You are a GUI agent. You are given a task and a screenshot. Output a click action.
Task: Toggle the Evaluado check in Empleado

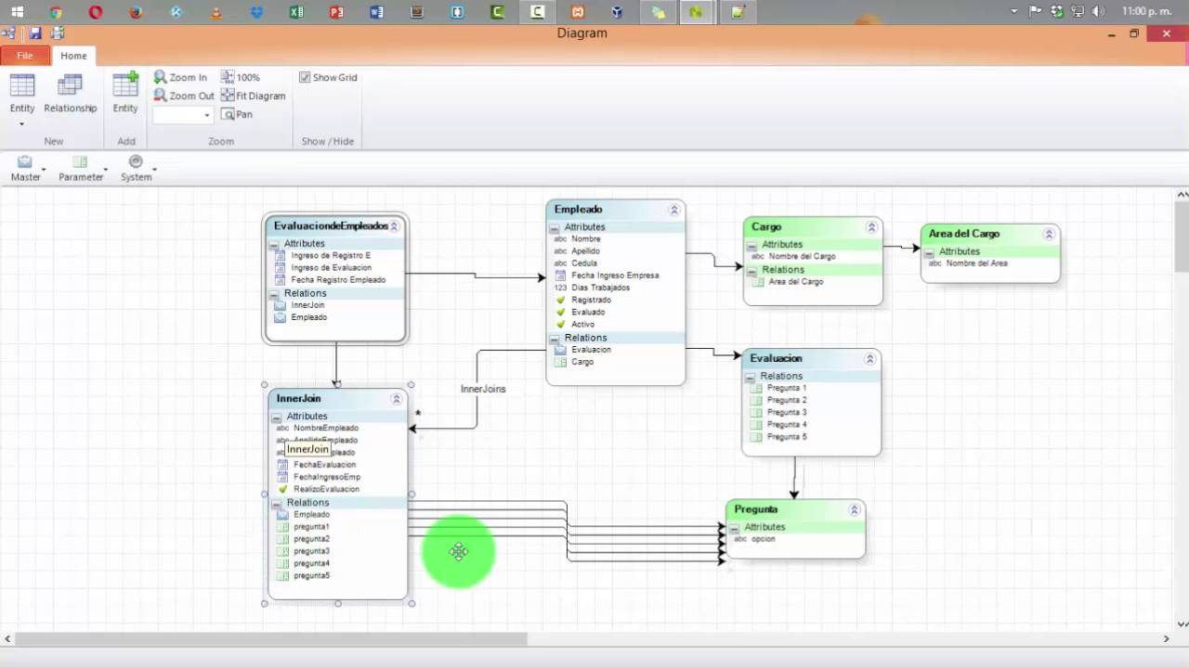point(560,313)
